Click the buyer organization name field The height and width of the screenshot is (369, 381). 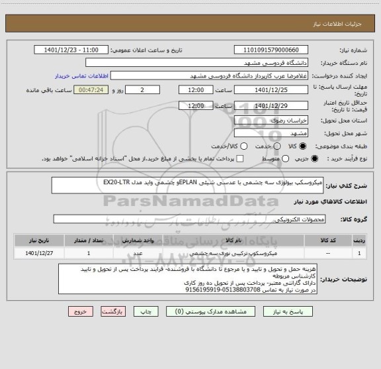197,62
